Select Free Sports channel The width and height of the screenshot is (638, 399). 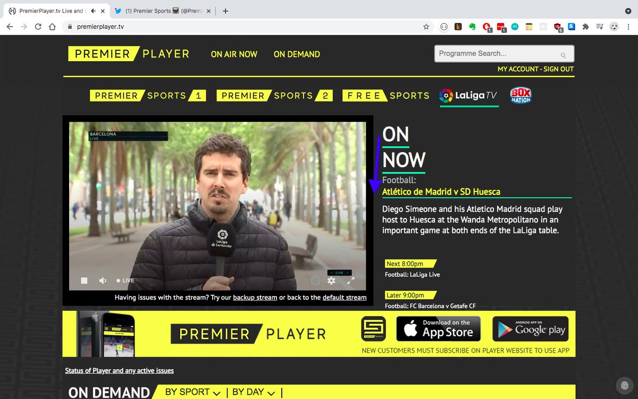(x=386, y=96)
